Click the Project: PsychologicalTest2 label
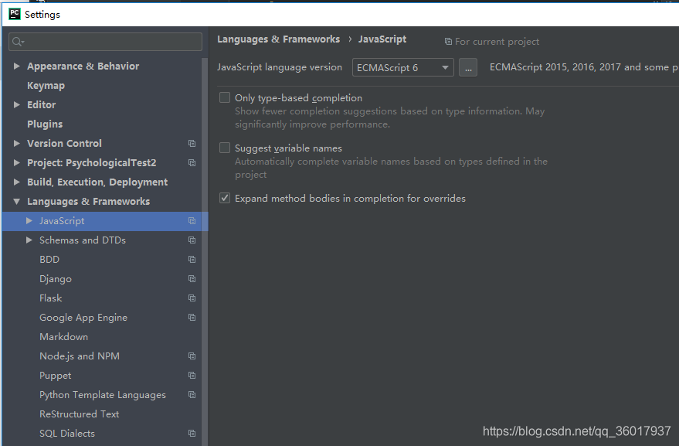679x446 pixels. 91,163
